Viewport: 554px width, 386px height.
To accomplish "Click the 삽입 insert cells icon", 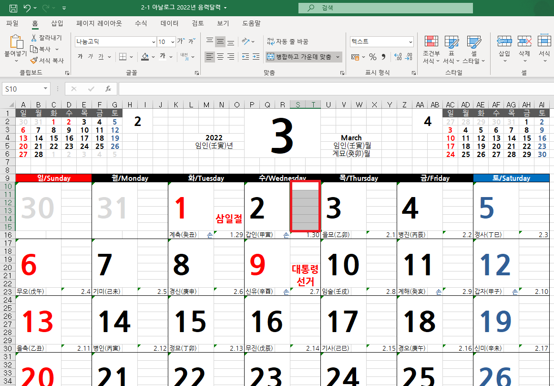I will (x=504, y=42).
